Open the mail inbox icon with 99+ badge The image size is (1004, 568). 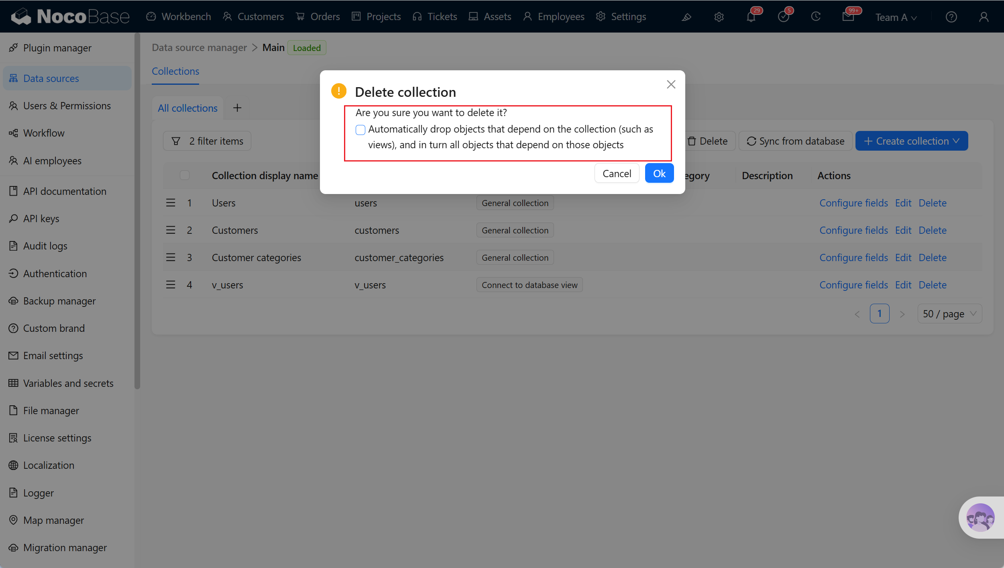[848, 17]
